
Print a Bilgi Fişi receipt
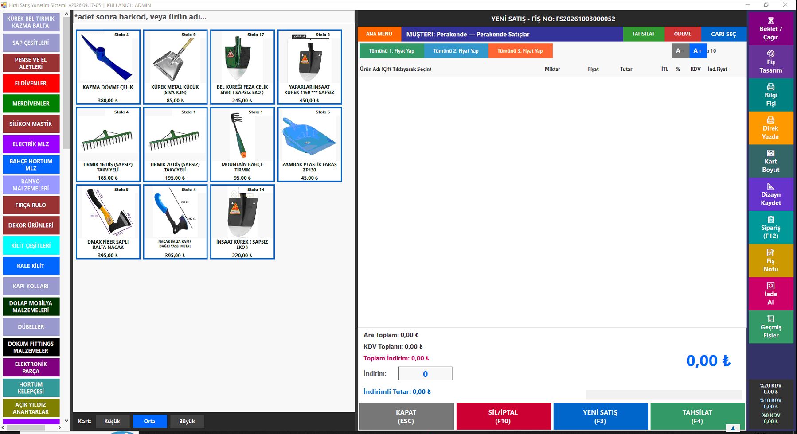point(770,95)
